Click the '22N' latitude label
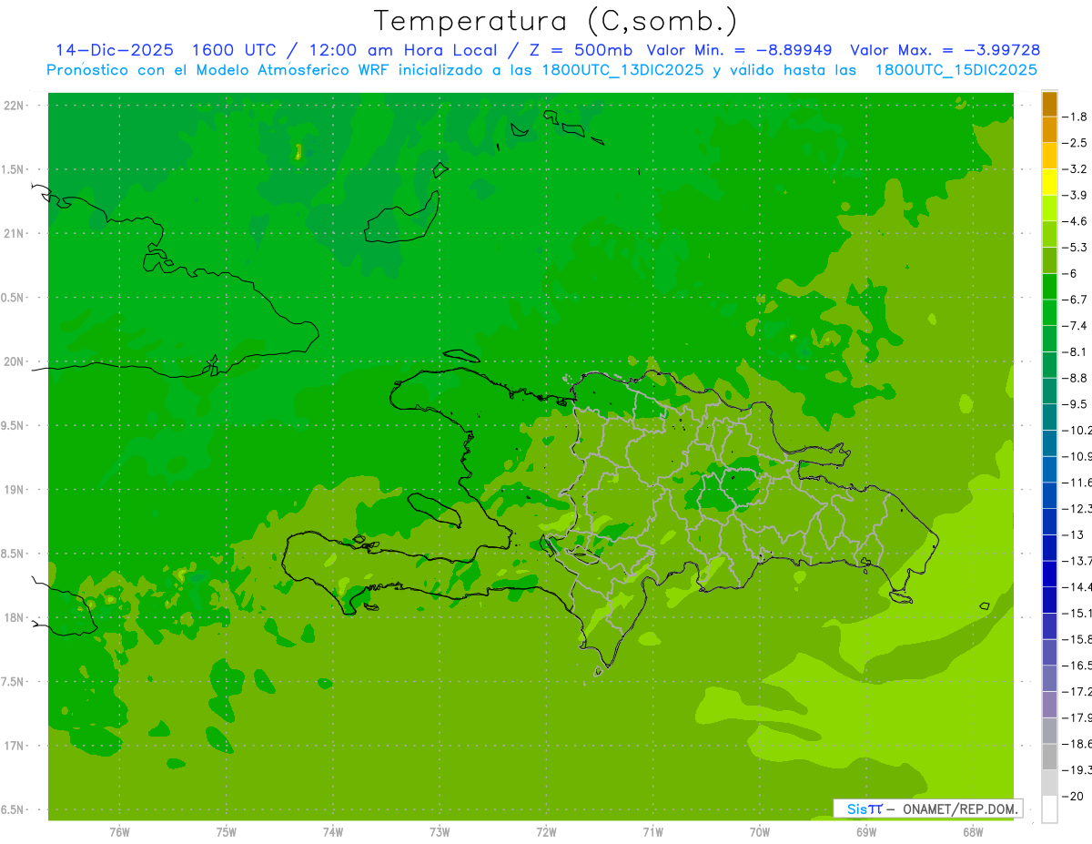 point(15,106)
